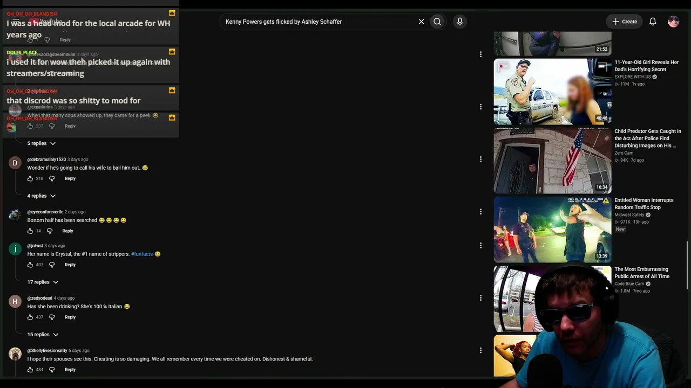Click 'The Most Embarrassing Public Arrest' title

pos(642,273)
